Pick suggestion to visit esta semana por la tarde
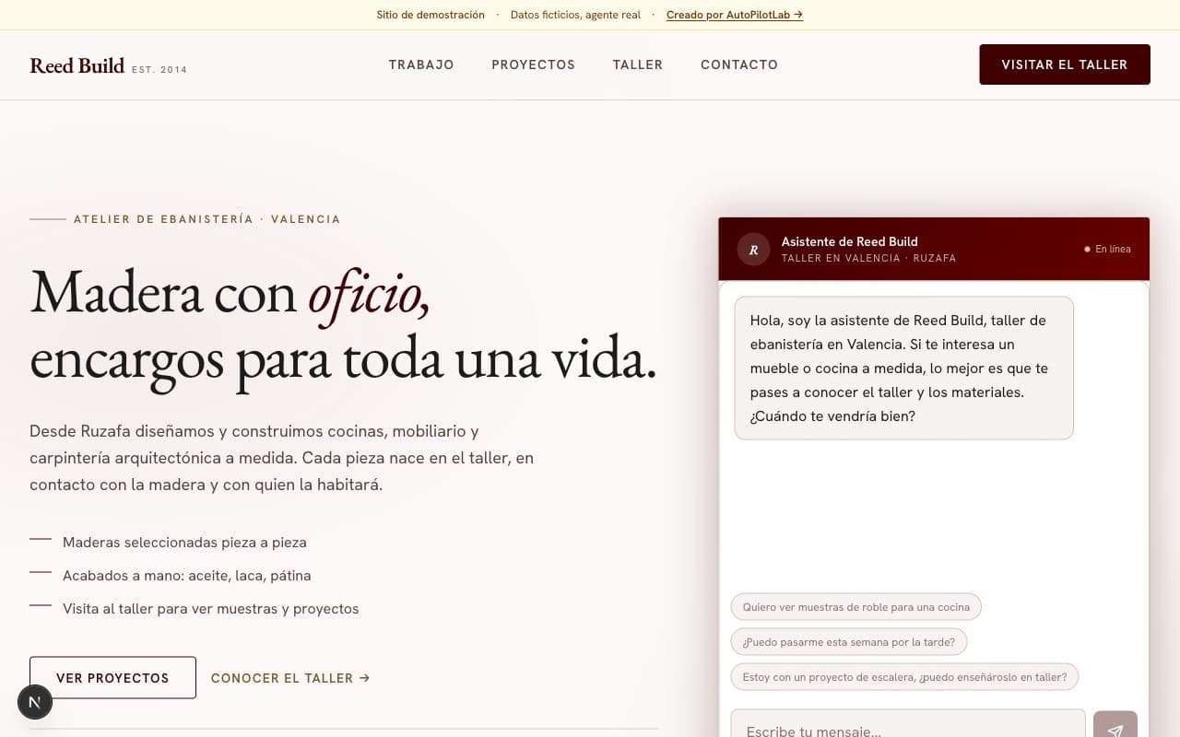The height and width of the screenshot is (737, 1180). click(x=849, y=642)
